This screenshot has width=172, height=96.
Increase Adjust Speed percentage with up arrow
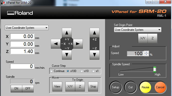pos(146,52)
